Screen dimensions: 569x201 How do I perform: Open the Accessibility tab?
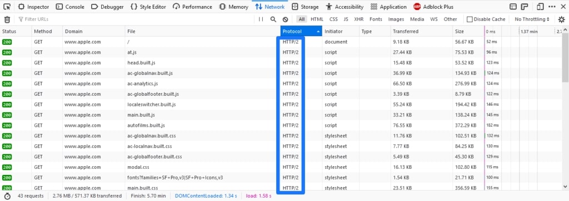[x=345, y=7]
